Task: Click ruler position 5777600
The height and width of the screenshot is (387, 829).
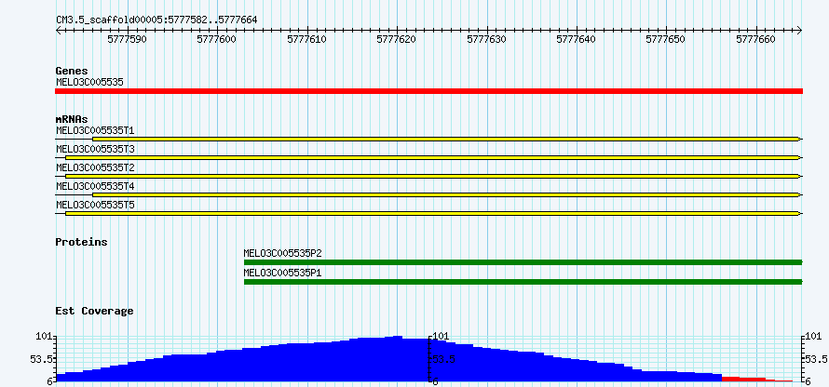Action: (x=217, y=39)
